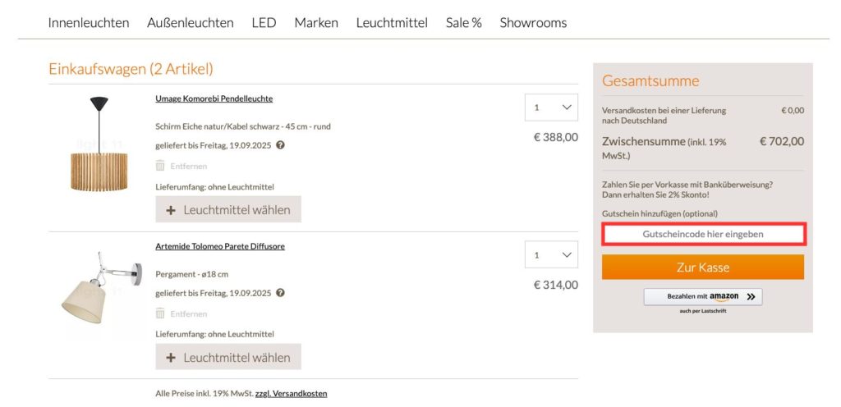Open Artemide Tolomeo Parete Diffusore link
This screenshot has width=841, height=407.
click(x=220, y=246)
